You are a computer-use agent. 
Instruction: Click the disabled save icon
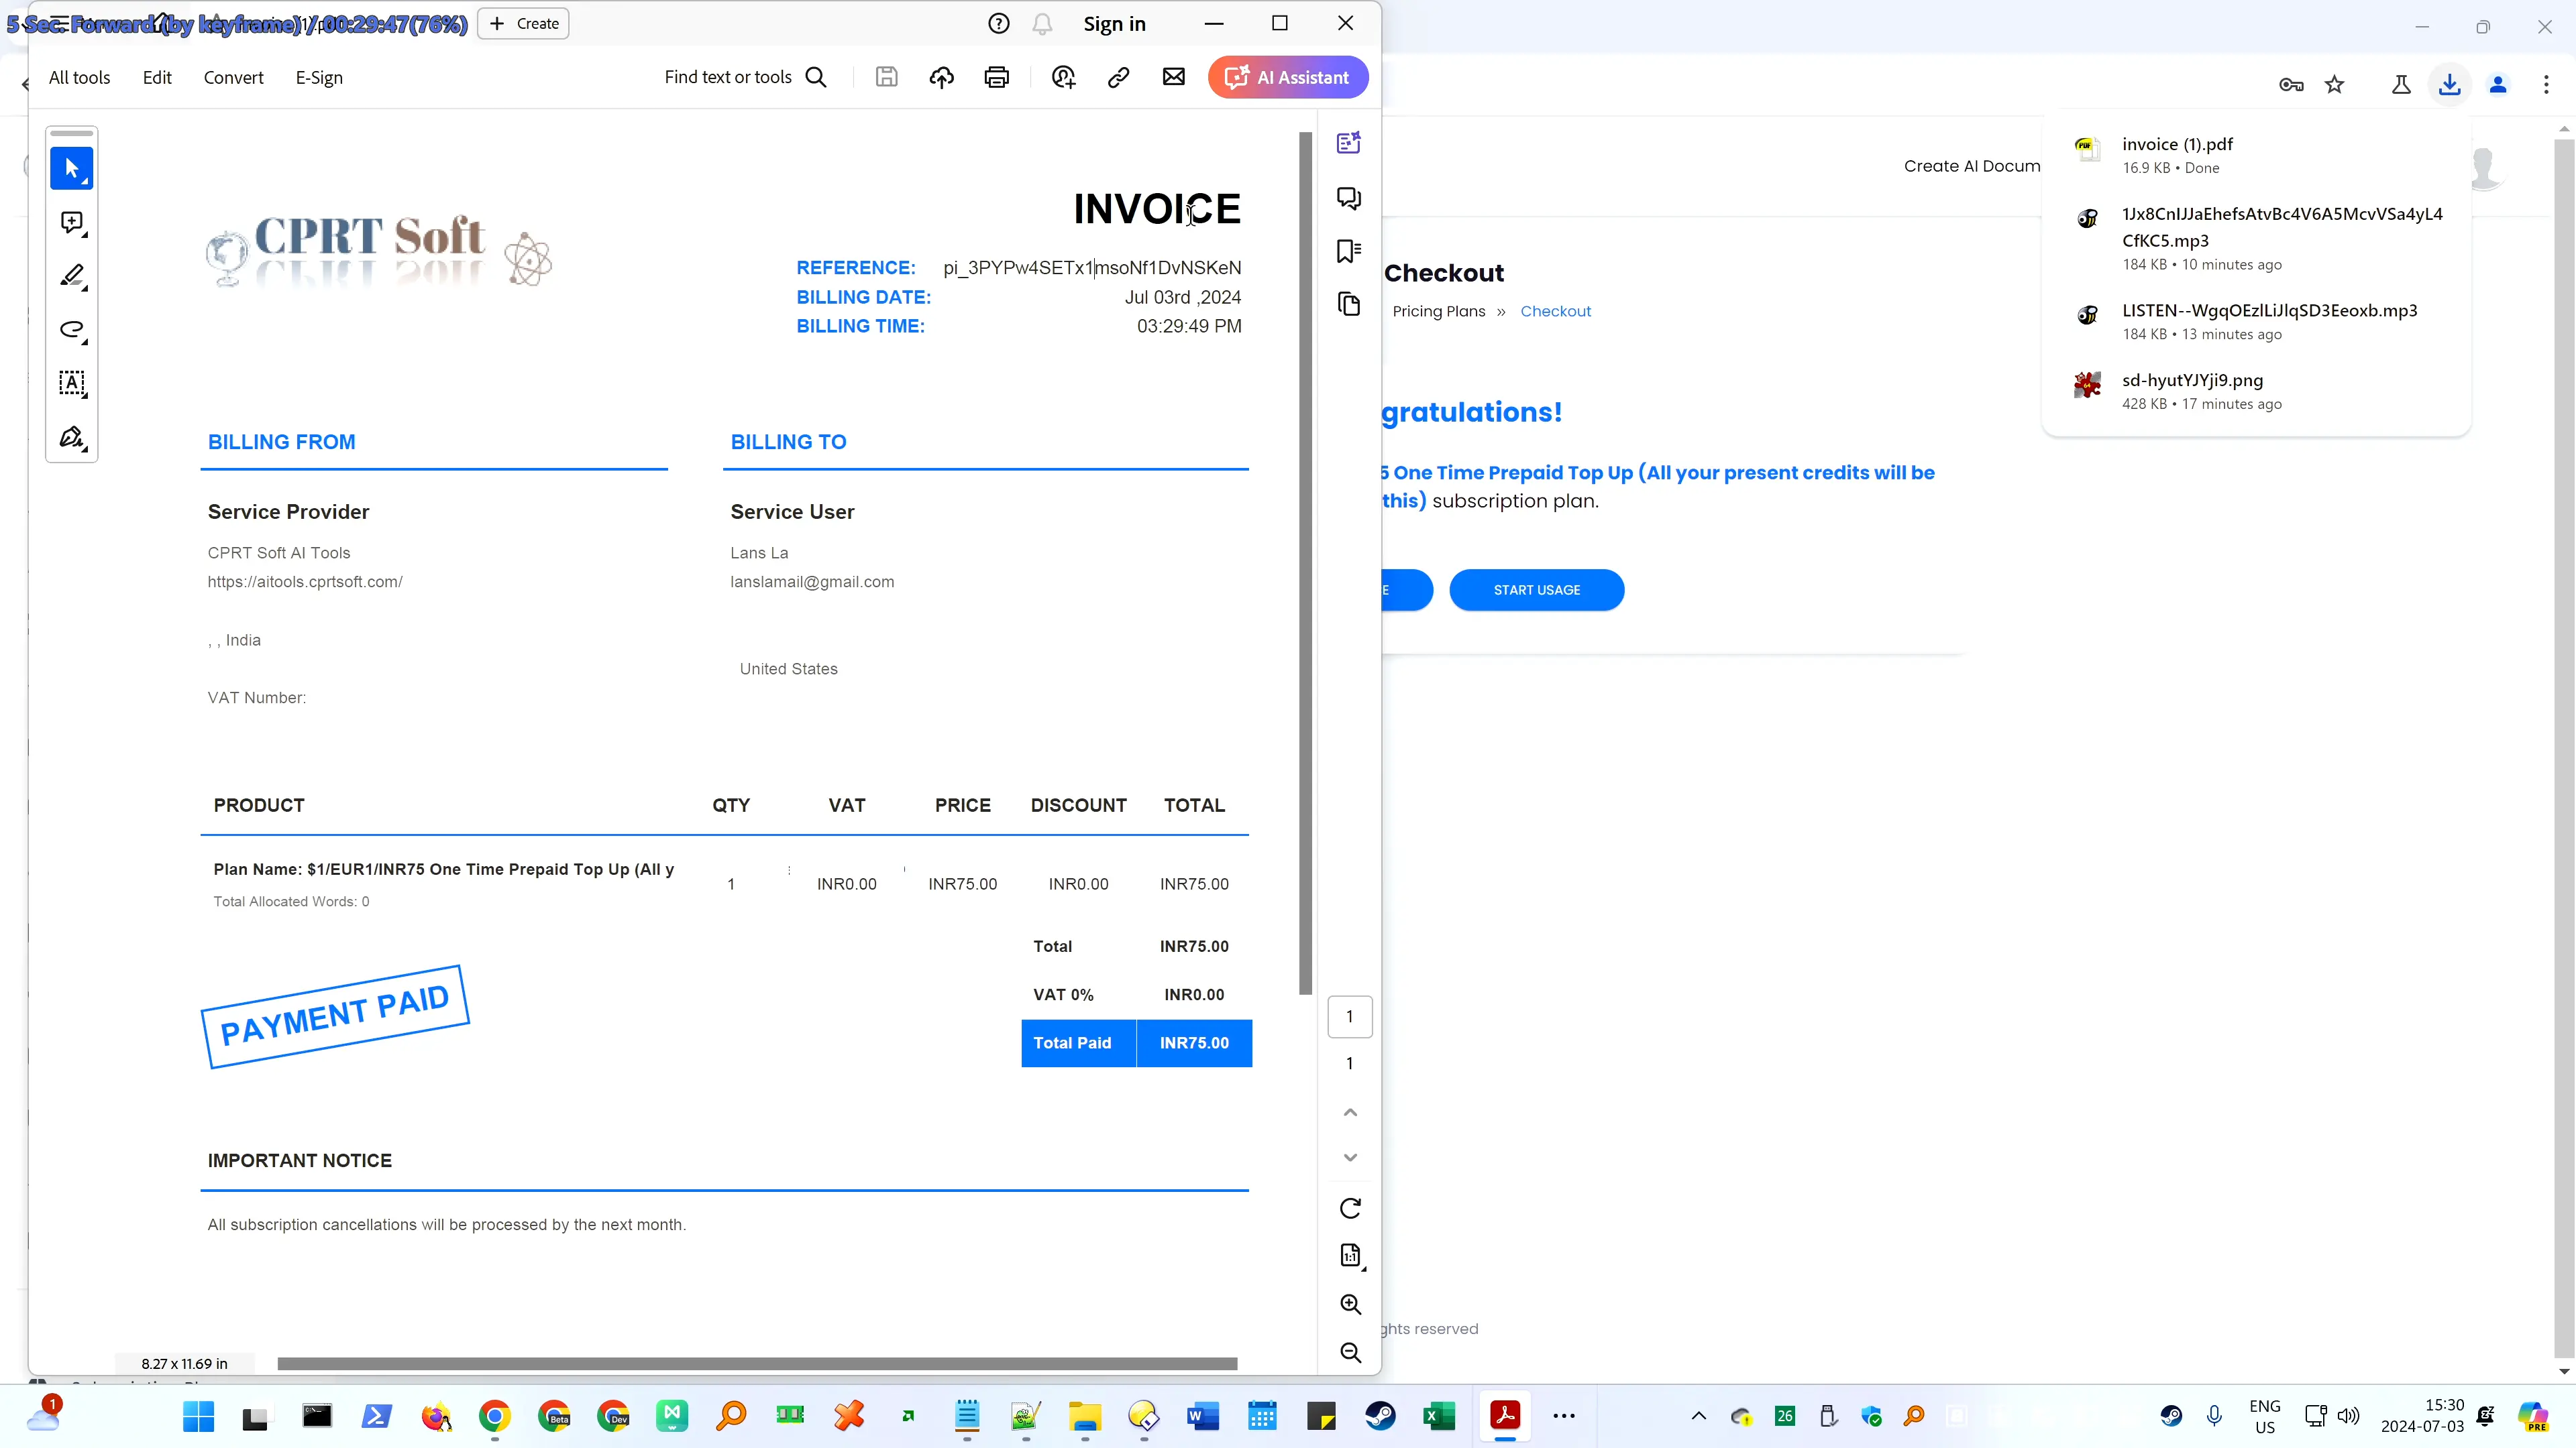[886, 77]
